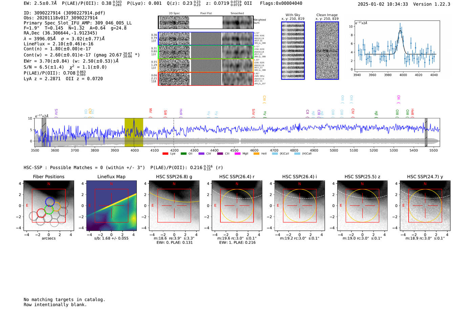
Task: Select the orange-bordered fiber spectrum row
Action: (206, 65)
